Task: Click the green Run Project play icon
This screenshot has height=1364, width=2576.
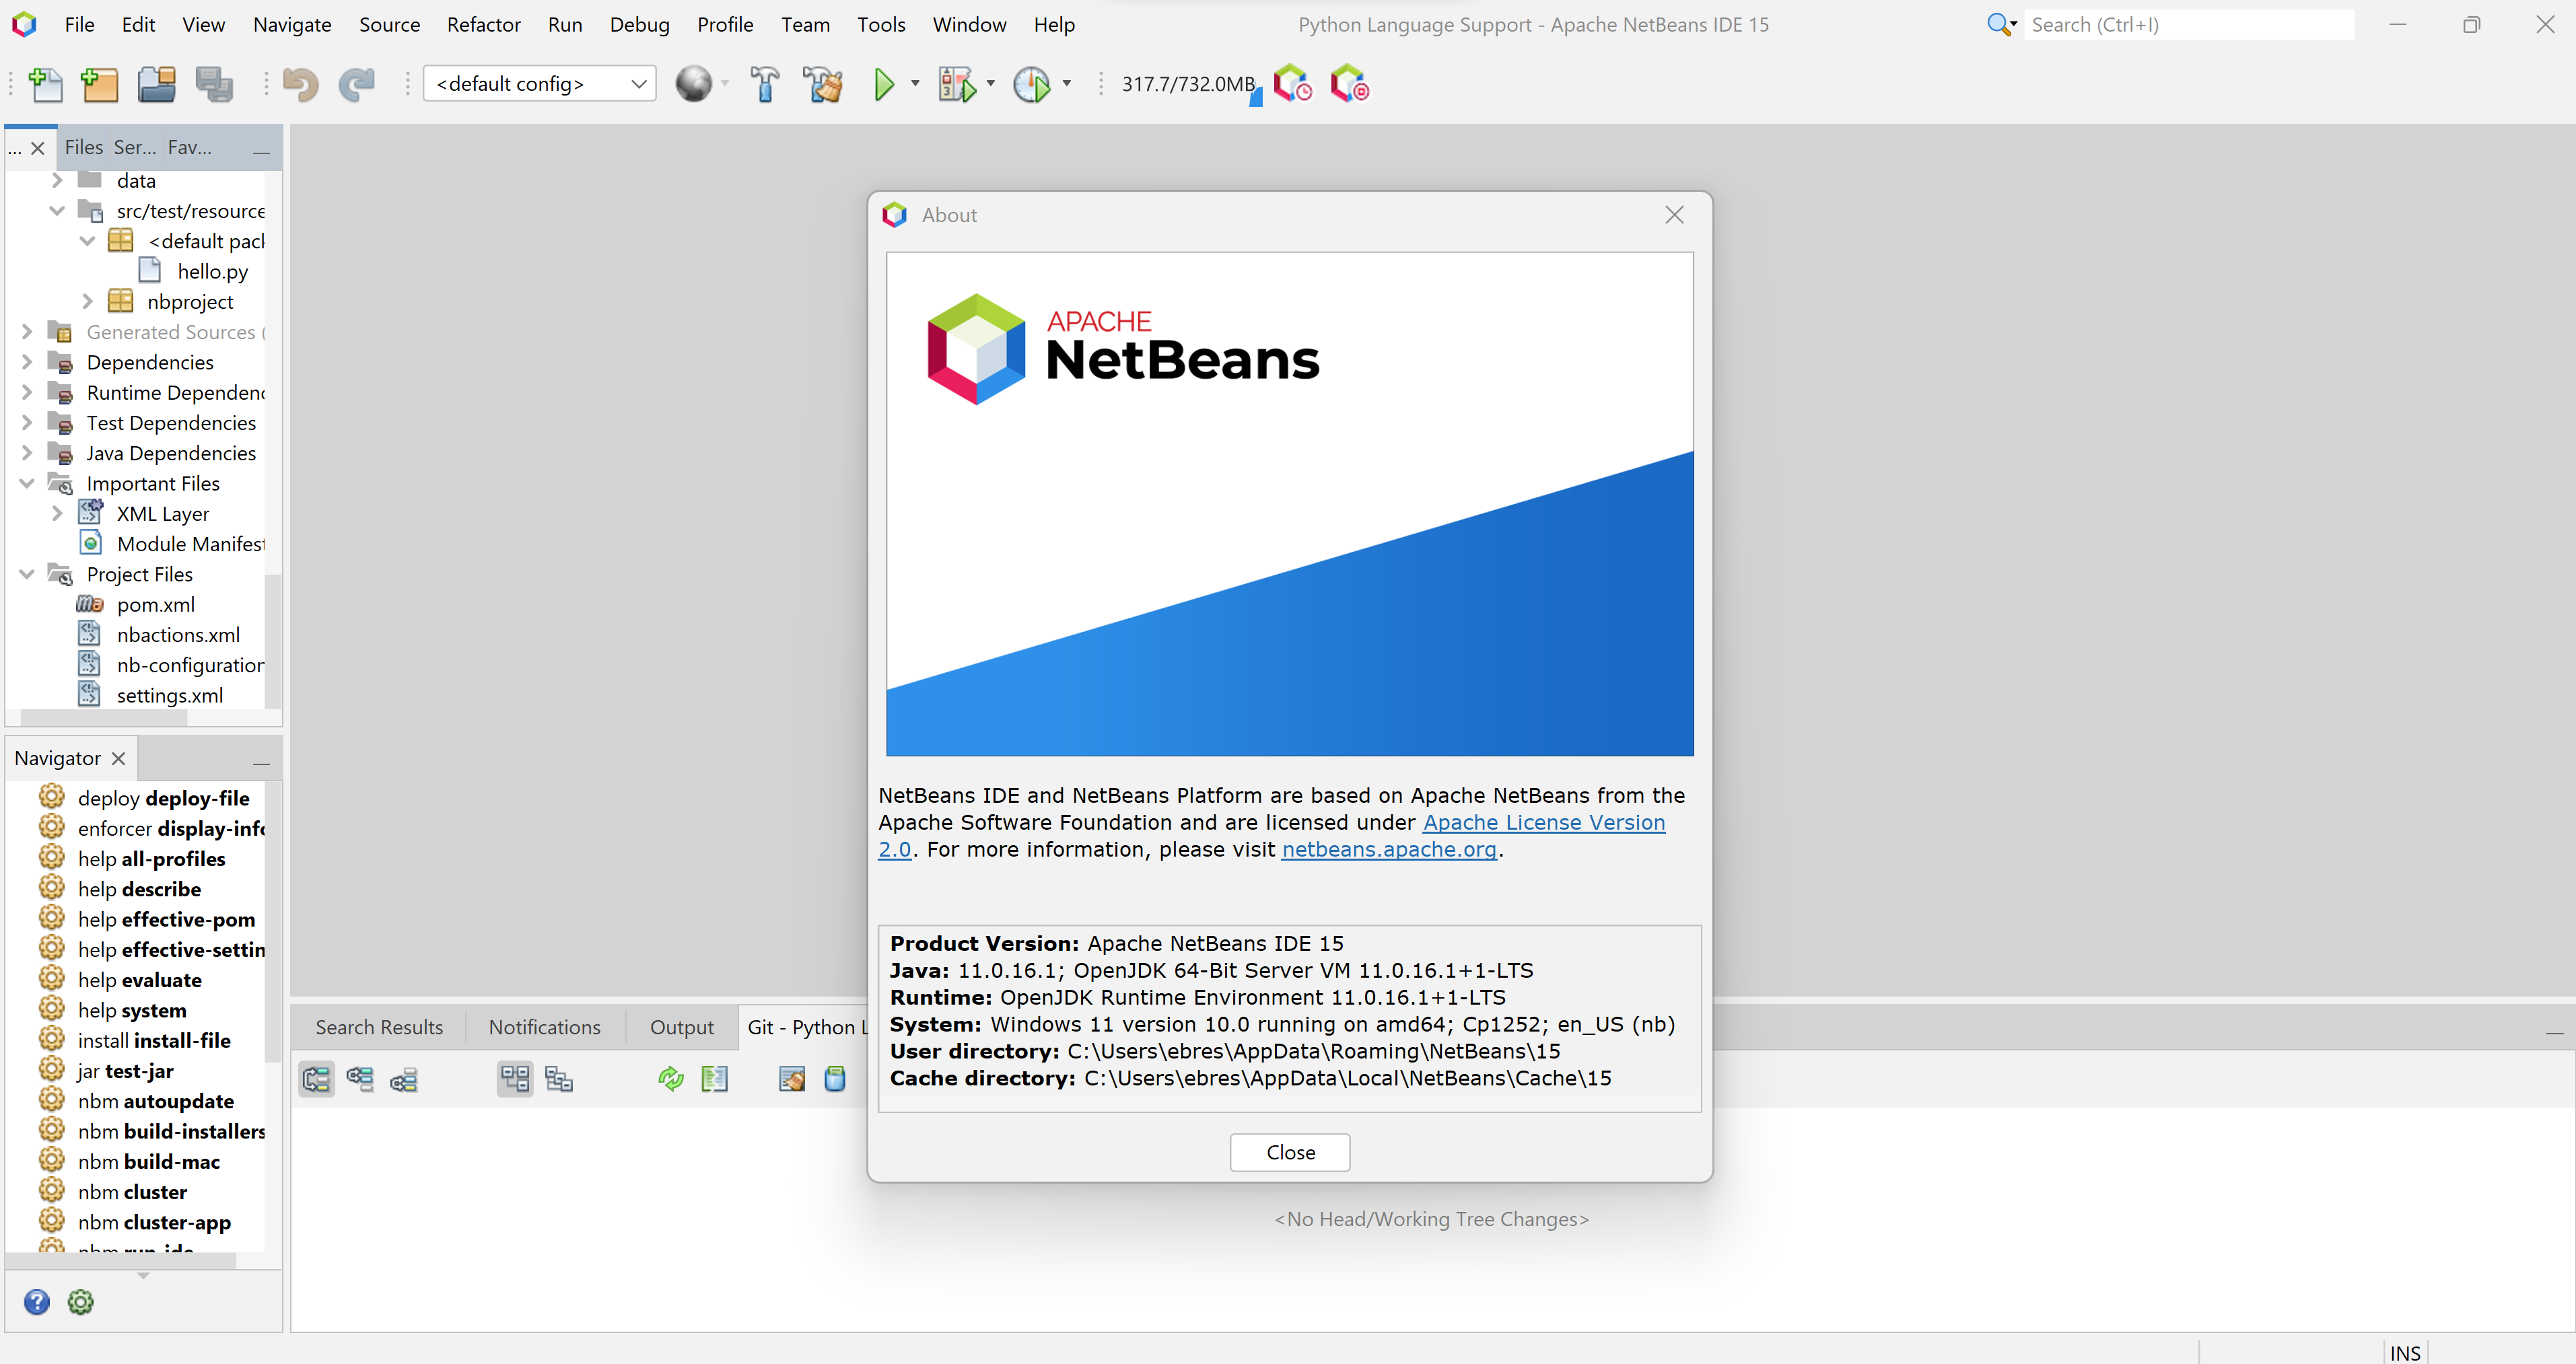Action: [x=884, y=84]
